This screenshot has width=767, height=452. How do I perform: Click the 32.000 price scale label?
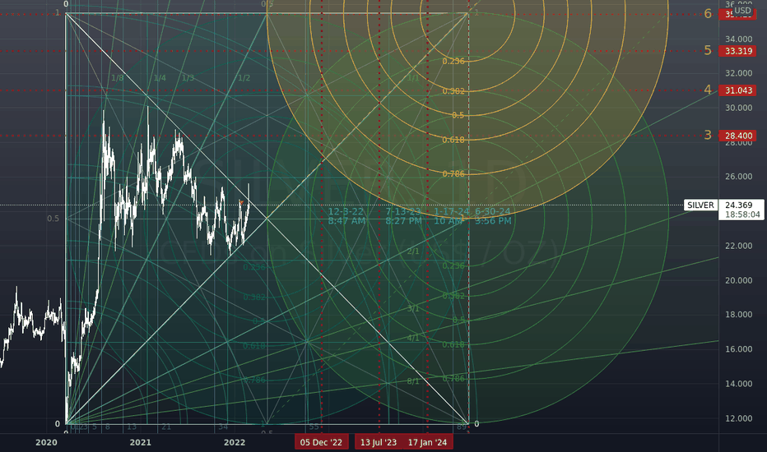pos(739,73)
